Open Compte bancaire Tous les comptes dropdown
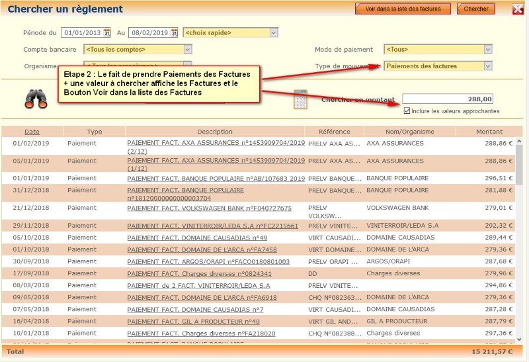 point(188,49)
